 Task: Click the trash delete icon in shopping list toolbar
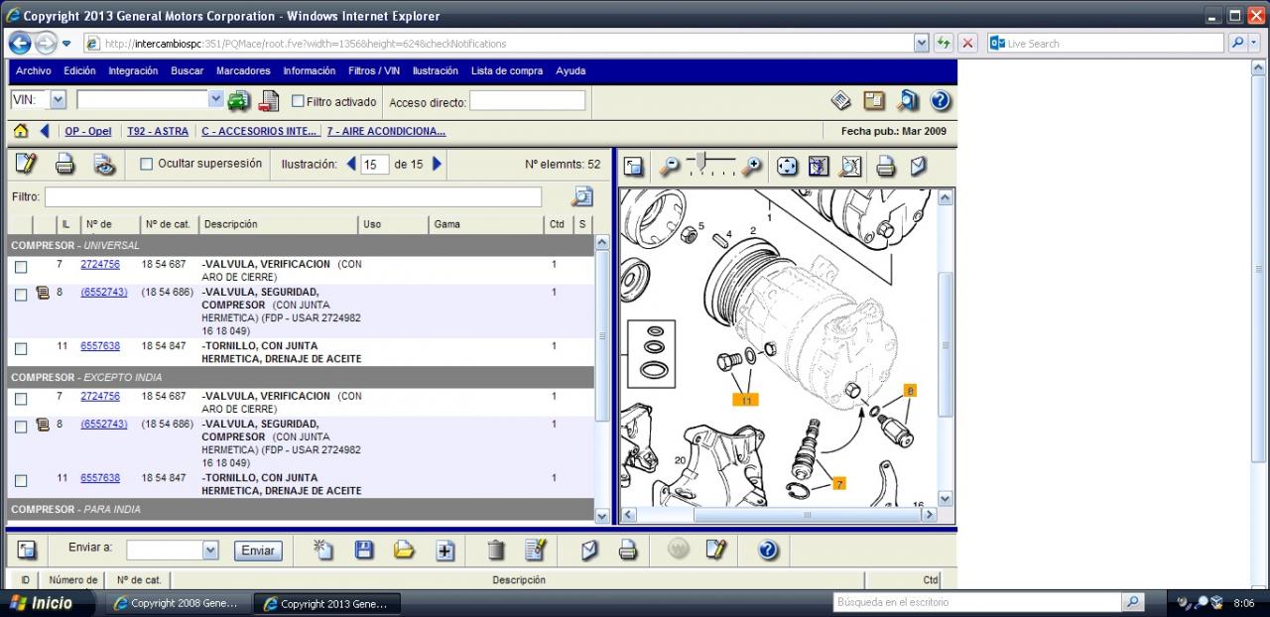(x=496, y=550)
